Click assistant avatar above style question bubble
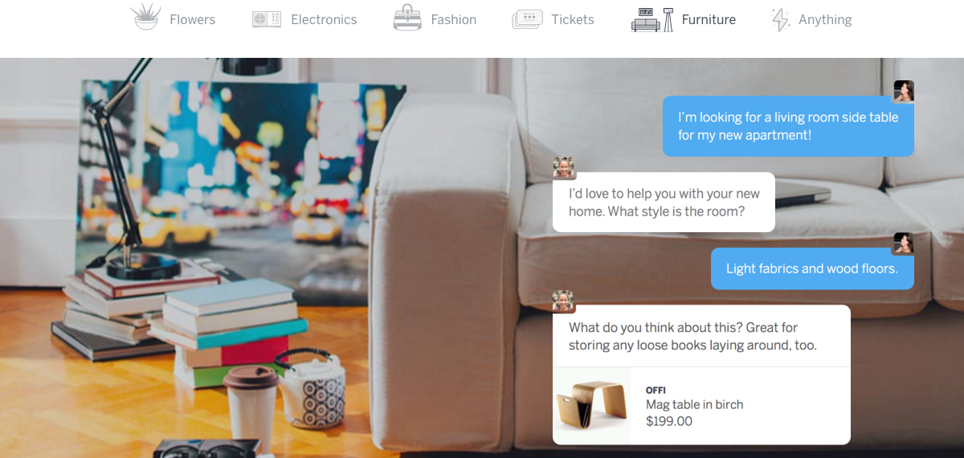This screenshot has height=458, width=964. pos(564,167)
